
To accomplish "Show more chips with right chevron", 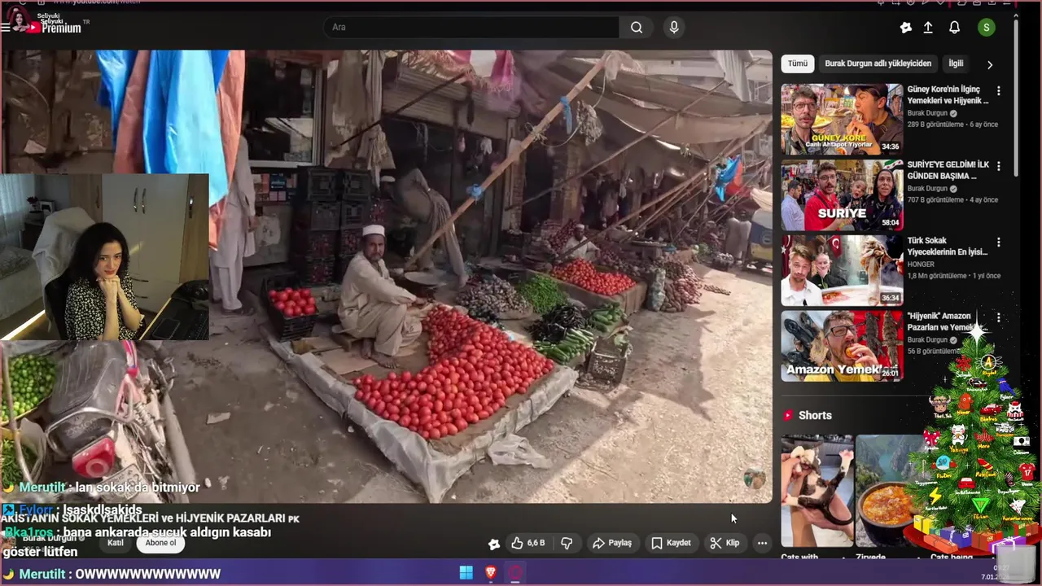I will pyautogui.click(x=990, y=64).
